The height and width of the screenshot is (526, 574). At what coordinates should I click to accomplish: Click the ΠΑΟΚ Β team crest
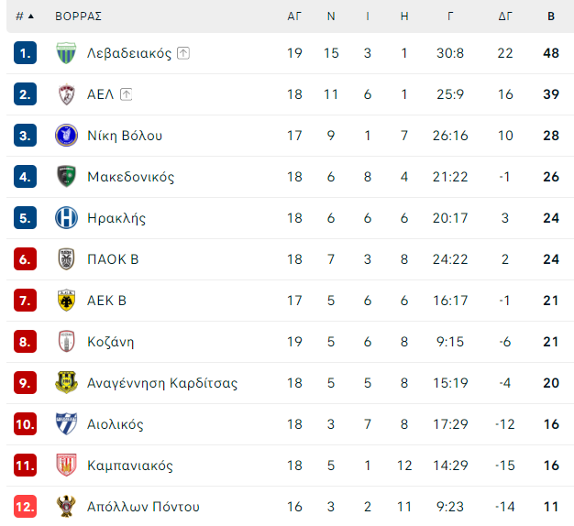pos(66,259)
